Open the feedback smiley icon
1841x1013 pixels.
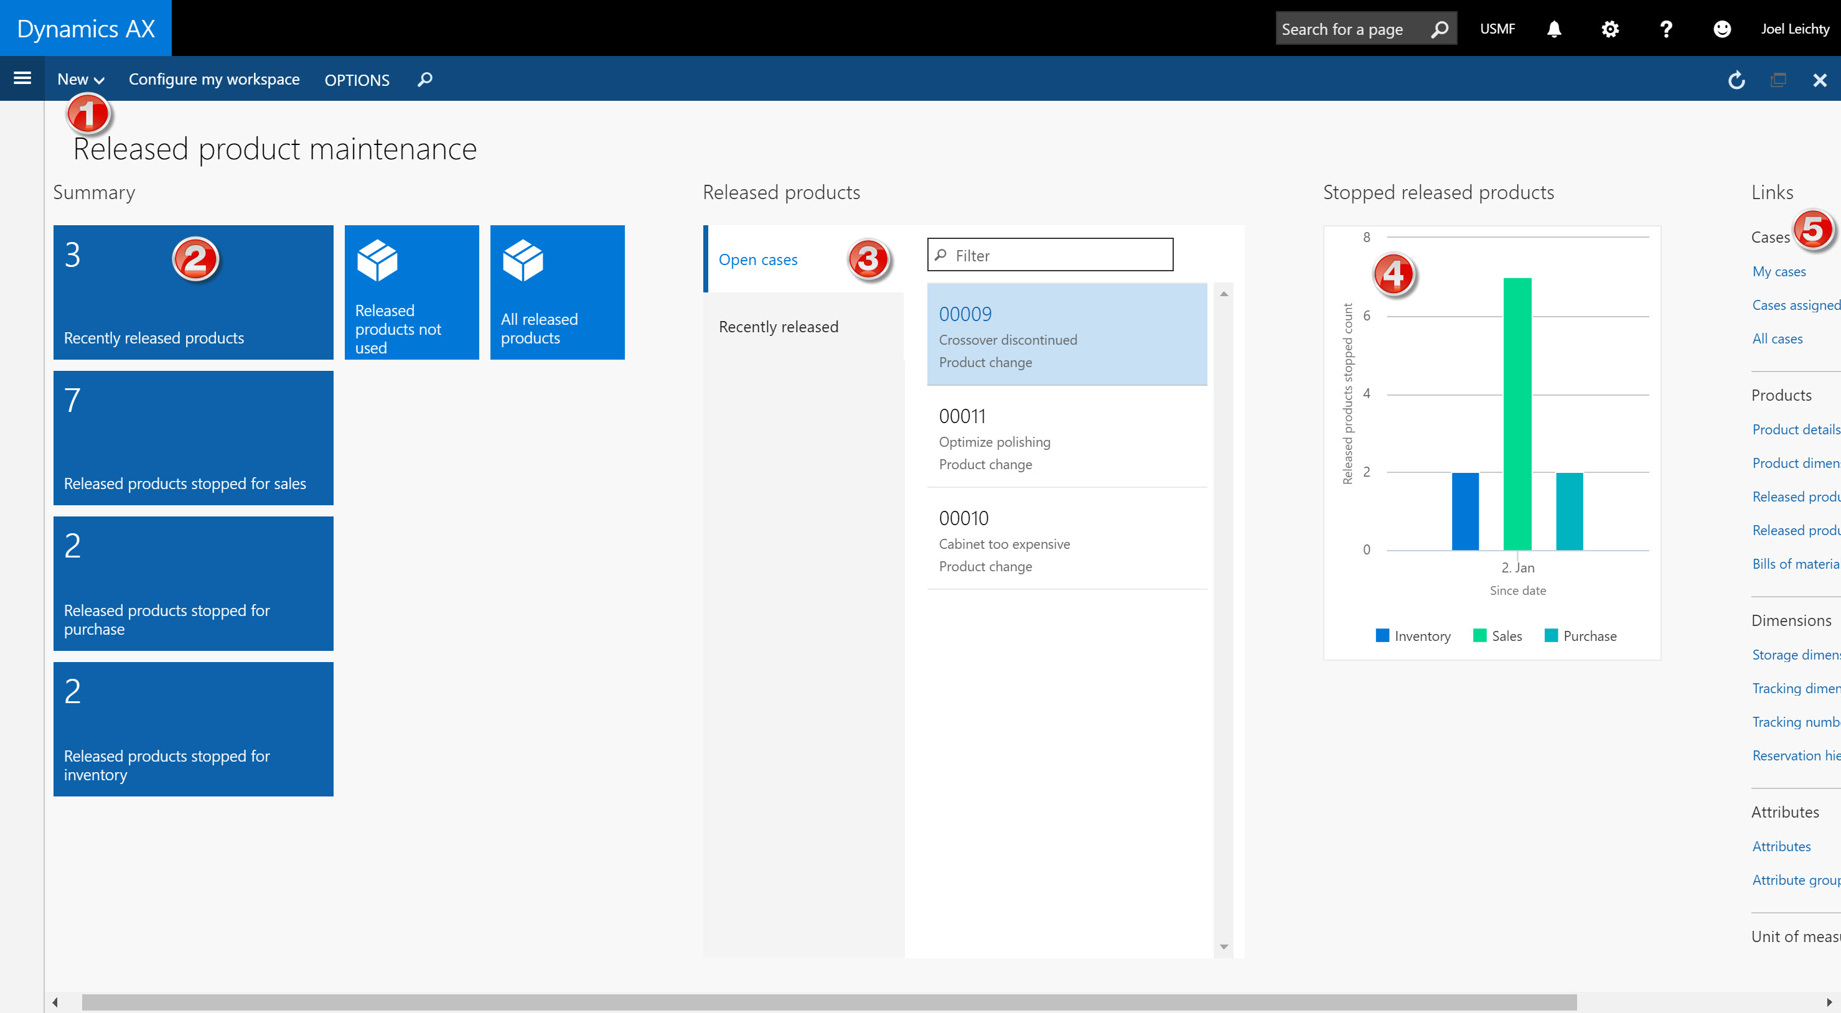point(1722,29)
